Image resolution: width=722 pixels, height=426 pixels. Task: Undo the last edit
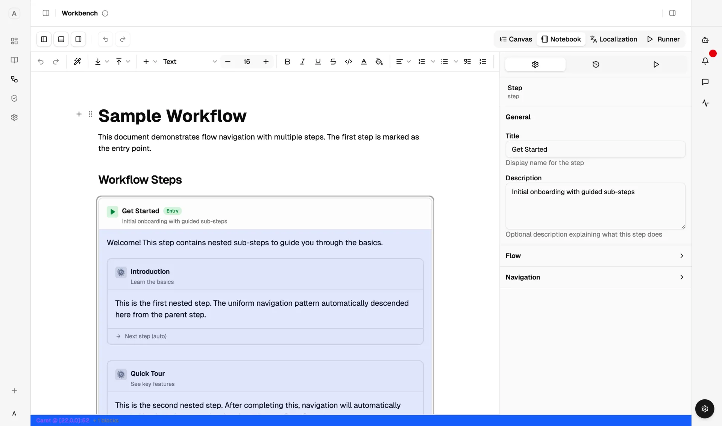click(x=41, y=62)
